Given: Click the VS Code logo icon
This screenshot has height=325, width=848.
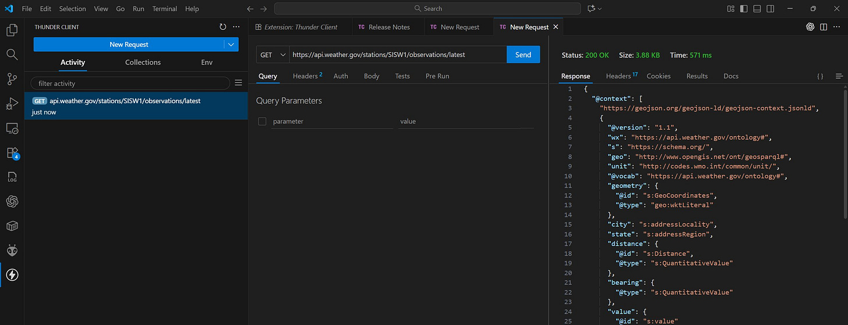Looking at the screenshot, I should 9,9.
